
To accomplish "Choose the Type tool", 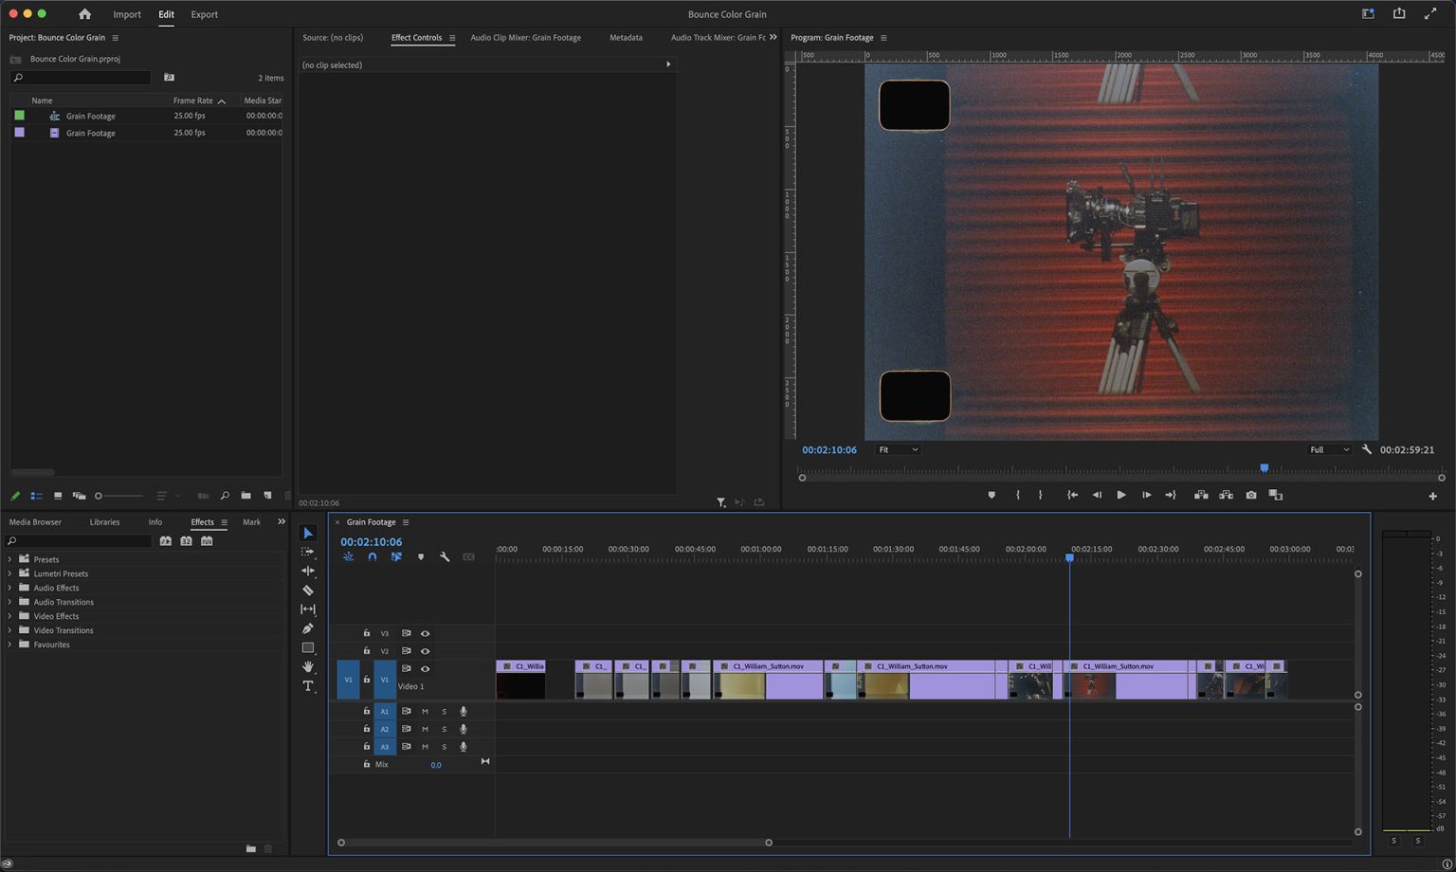I will pyautogui.click(x=308, y=686).
